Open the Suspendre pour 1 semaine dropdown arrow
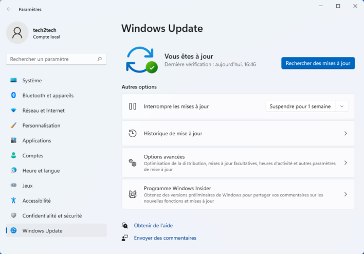This screenshot has height=254, width=364. pos(341,106)
